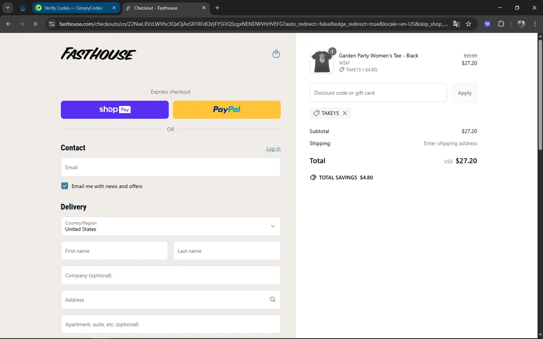Image resolution: width=543 pixels, height=339 pixels.
Task: Click the Total $27.20 amount
Action: click(x=466, y=161)
